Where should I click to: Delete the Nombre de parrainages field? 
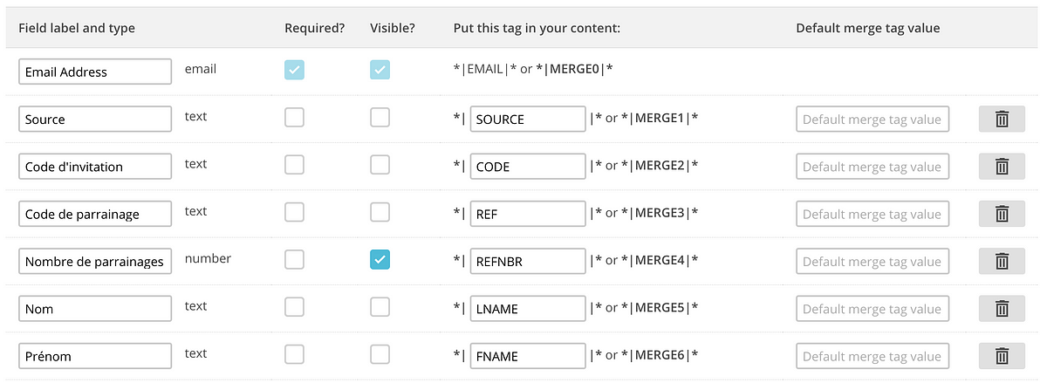(x=1002, y=261)
